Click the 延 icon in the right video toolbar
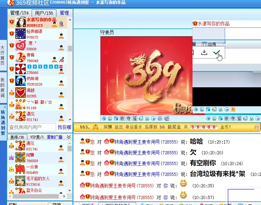Viewport: 261px width, 205px height. 239,118
